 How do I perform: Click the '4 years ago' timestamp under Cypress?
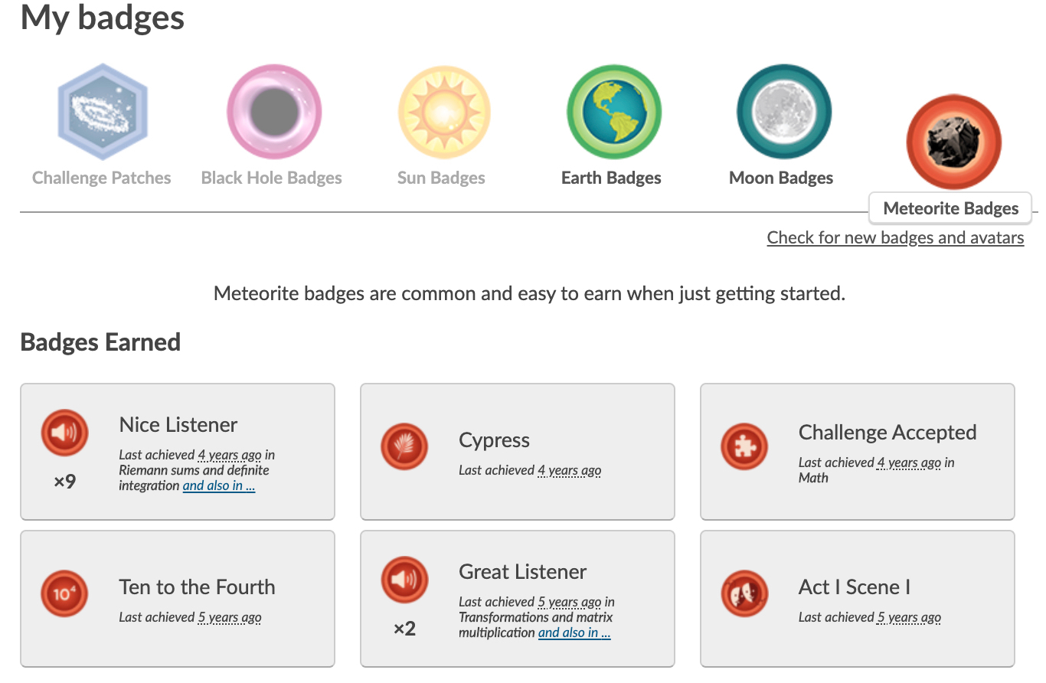[x=569, y=470]
